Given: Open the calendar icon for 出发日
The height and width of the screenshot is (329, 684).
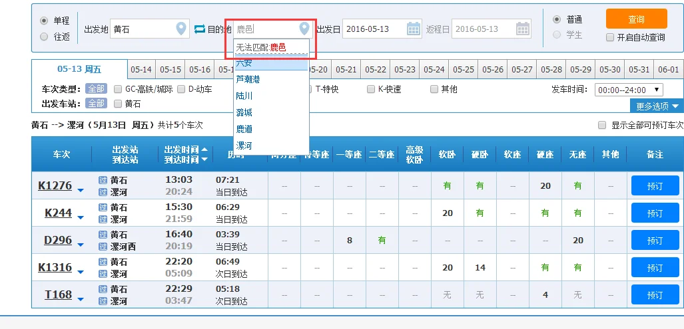Looking at the screenshot, I should (x=414, y=29).
